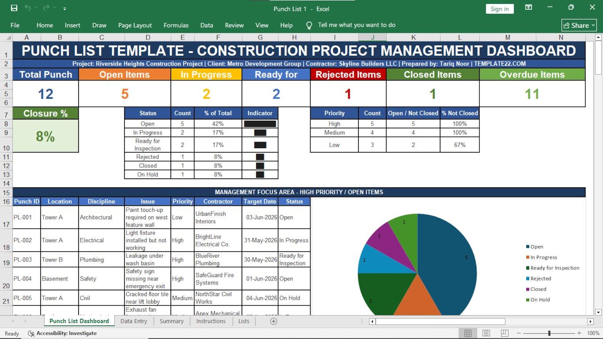This screenshot has width=603, height=339.
Task: Select Normal view icon in status bar
Action: point(468,333)
